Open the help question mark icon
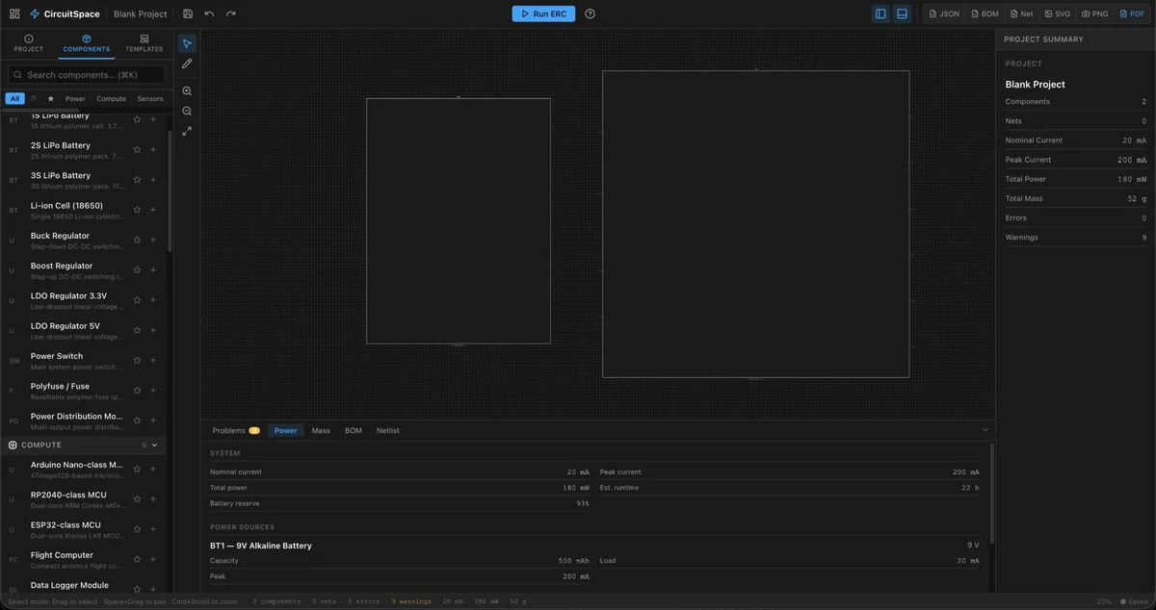 590,13
